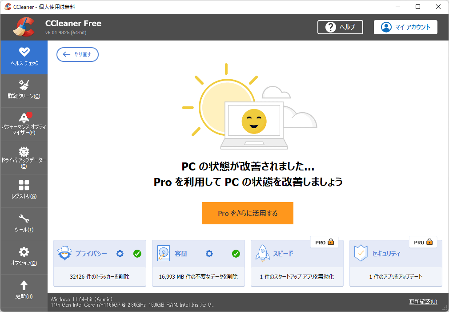Click the green checkmark on the プライバシー card
This screenshot has height=312, width=449.
137,254
